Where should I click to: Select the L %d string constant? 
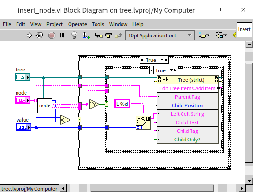[x=122, y=104]
